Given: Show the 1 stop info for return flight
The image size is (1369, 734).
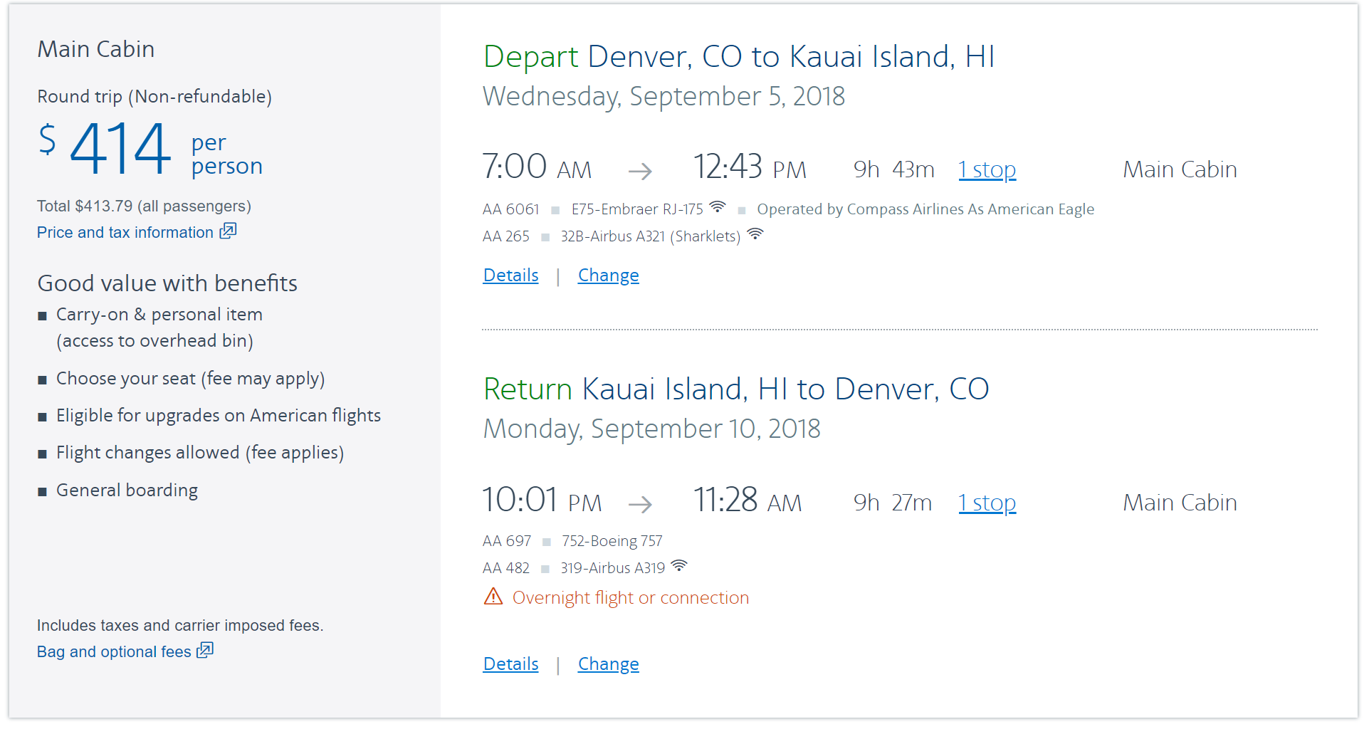Looking at the screenshot, I should [987, 503].
